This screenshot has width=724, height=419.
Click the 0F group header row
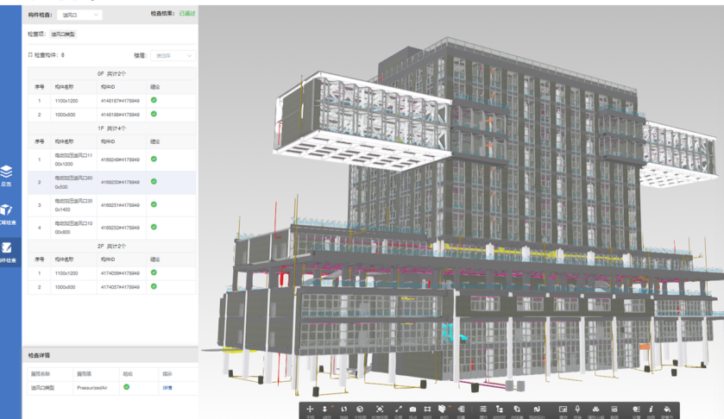pyautogui.click(x=112, y=74)
